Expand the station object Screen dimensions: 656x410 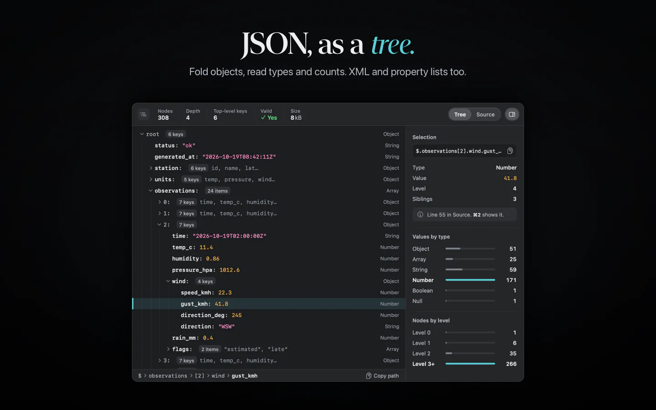(151, 168)
